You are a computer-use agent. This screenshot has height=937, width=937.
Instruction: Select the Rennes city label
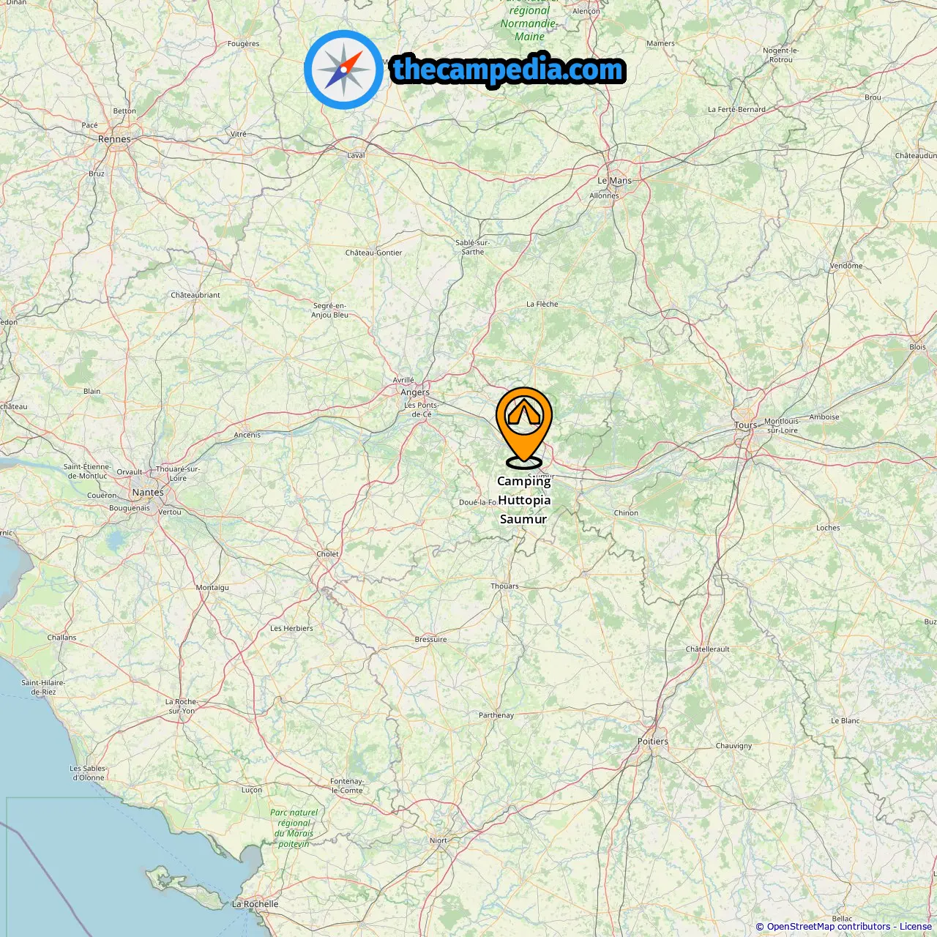pos(114,139)
